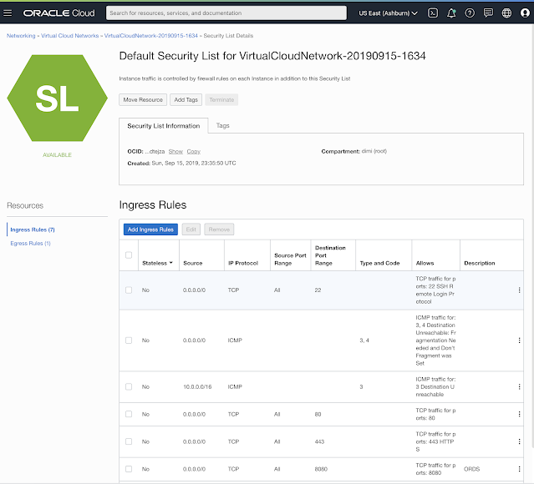
Task: Sort by the Stateless column arrow
Action: click(171, 263)
